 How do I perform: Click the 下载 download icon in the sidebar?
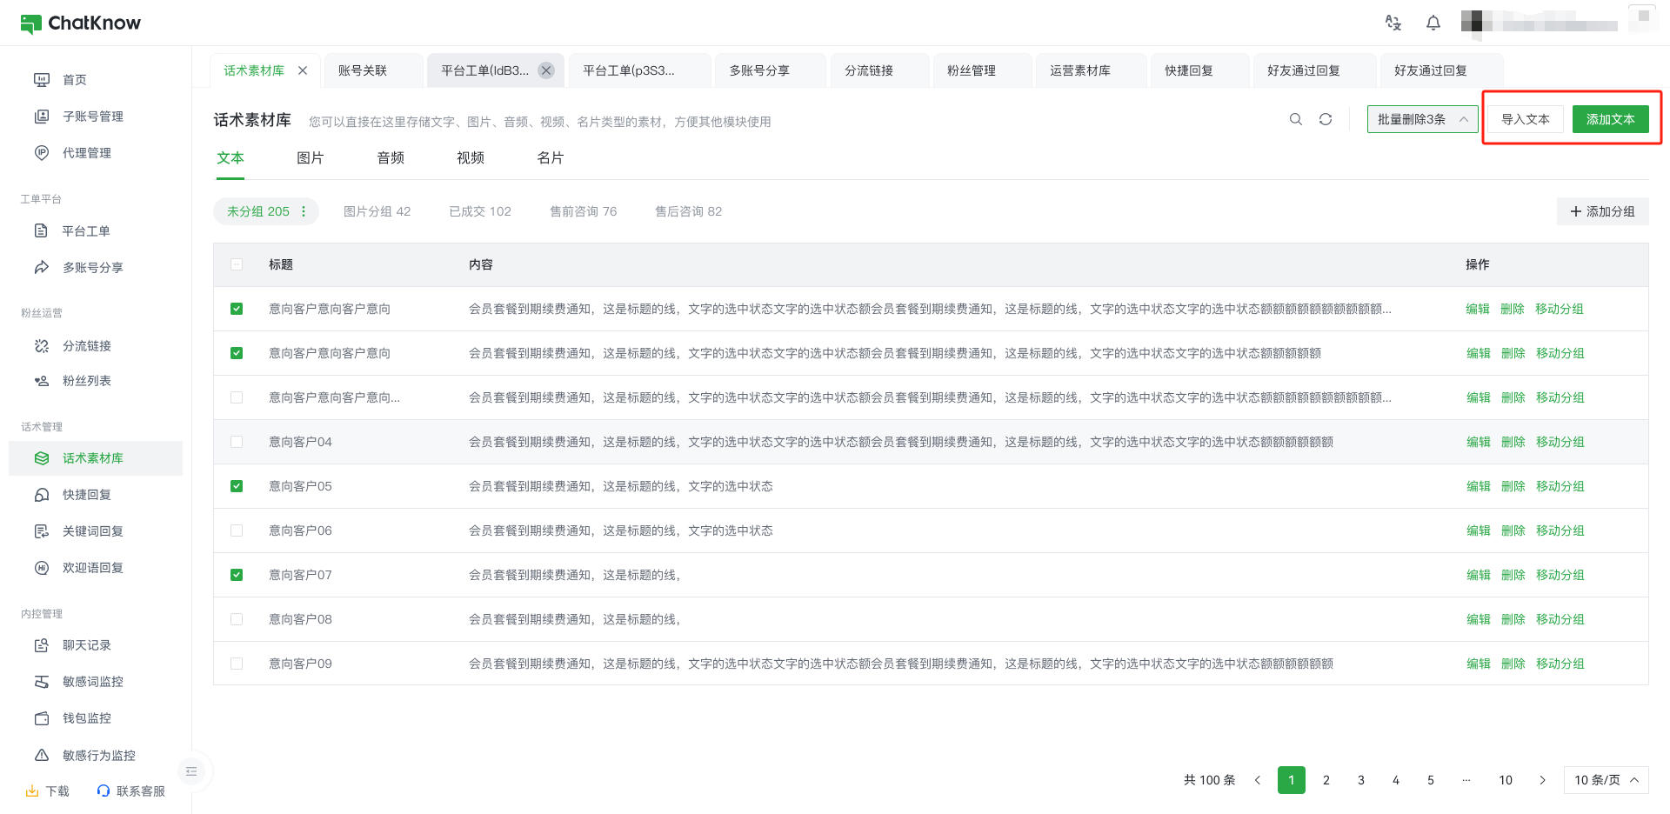[x=32, y=791]
